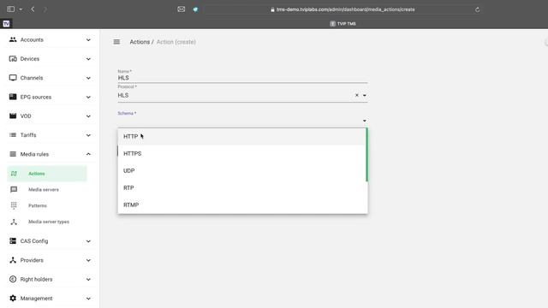548x308 pixels.
Task: Expand the Right holders chevron
Action: coord(88,280)
